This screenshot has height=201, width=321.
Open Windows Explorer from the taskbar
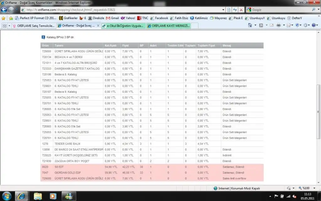click(x=38, y=196)
